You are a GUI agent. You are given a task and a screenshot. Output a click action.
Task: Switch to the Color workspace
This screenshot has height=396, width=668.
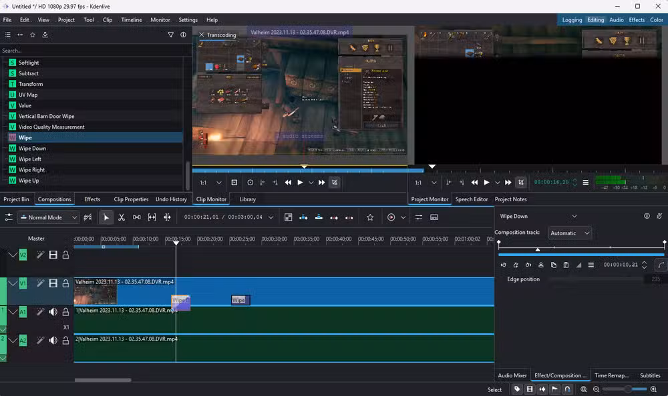coord(656,20)
